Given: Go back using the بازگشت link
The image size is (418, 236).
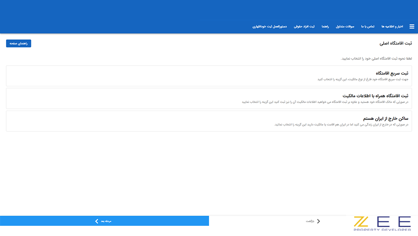Looking at the screenshot, I should [x=311, y=221].
